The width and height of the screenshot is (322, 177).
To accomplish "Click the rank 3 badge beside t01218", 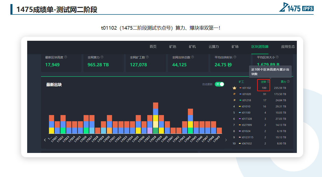I will (234, 100).
